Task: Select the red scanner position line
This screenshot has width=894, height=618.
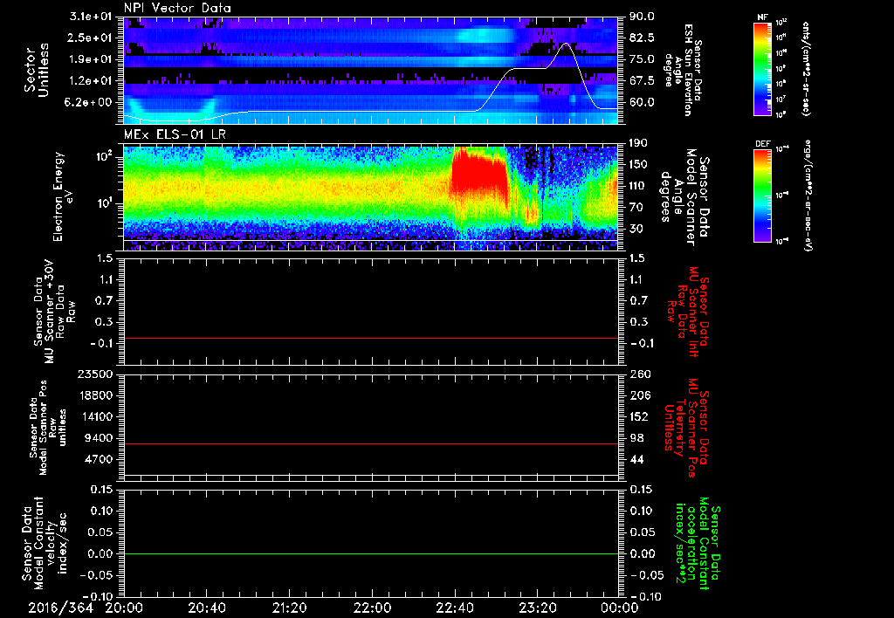Action: click(371, 444)
